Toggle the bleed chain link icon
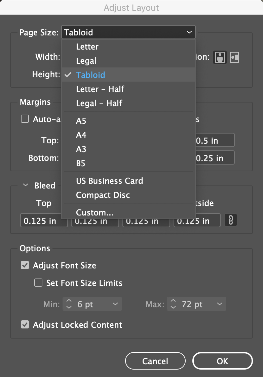The image size is (263, 377). click(231, 220)
